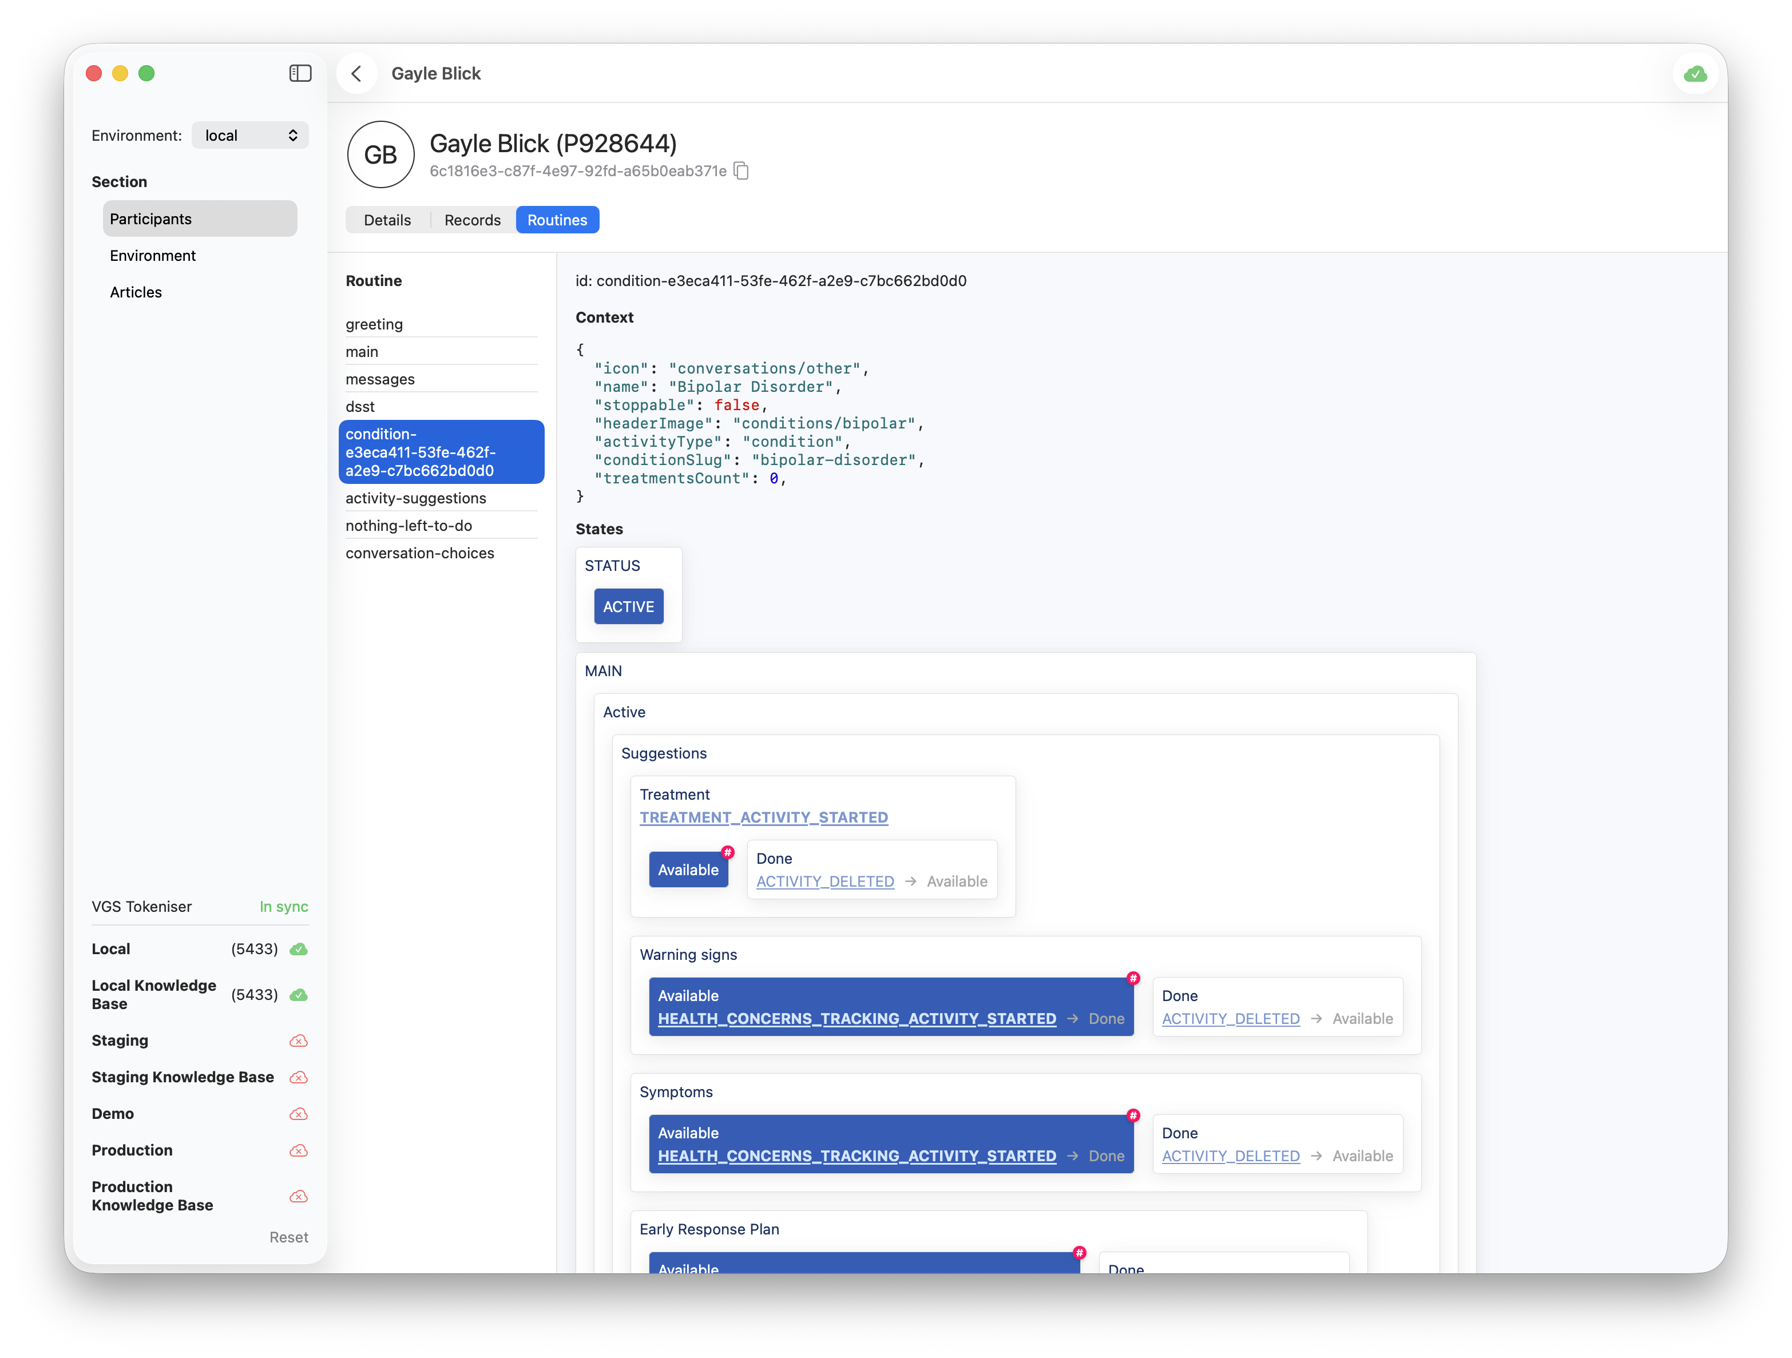Click the back chevron button
The image size is (1792, 1358).
(356, 74)
